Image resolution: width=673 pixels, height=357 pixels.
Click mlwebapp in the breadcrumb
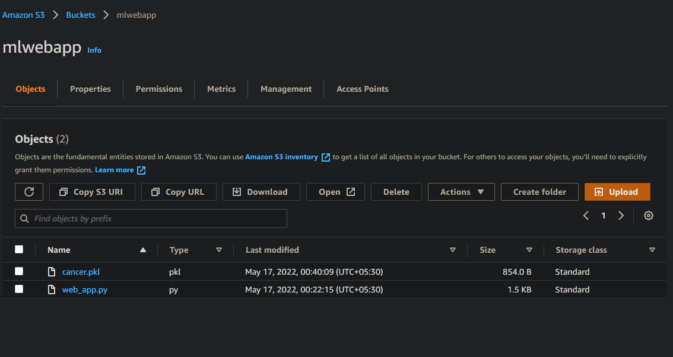coord(136,15)
